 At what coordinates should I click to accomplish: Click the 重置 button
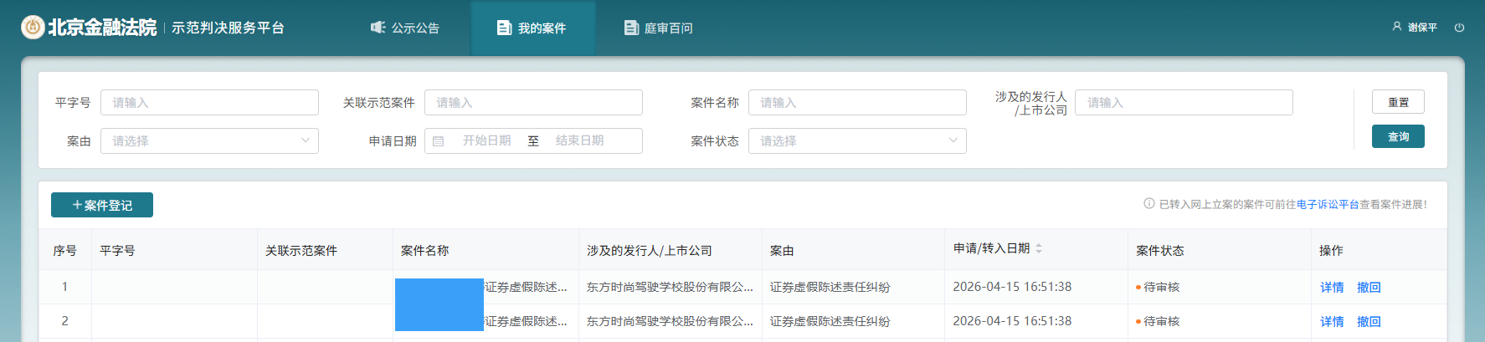(x=1398, y=102)
